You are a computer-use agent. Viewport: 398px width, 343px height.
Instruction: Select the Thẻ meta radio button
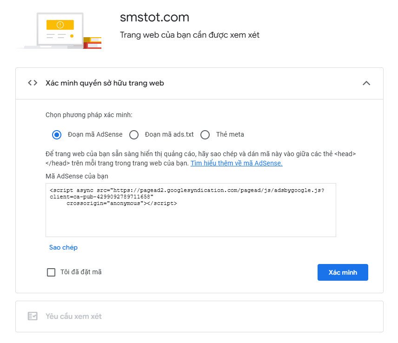pos(205,135)
